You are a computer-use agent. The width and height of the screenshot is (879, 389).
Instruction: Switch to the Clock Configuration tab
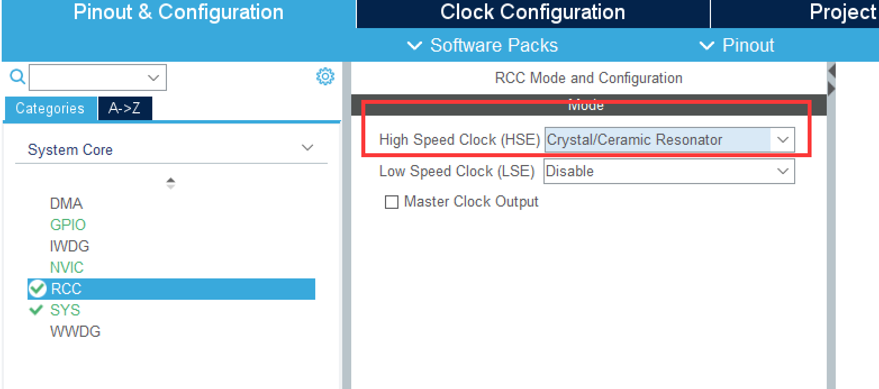tap(532, 12)
